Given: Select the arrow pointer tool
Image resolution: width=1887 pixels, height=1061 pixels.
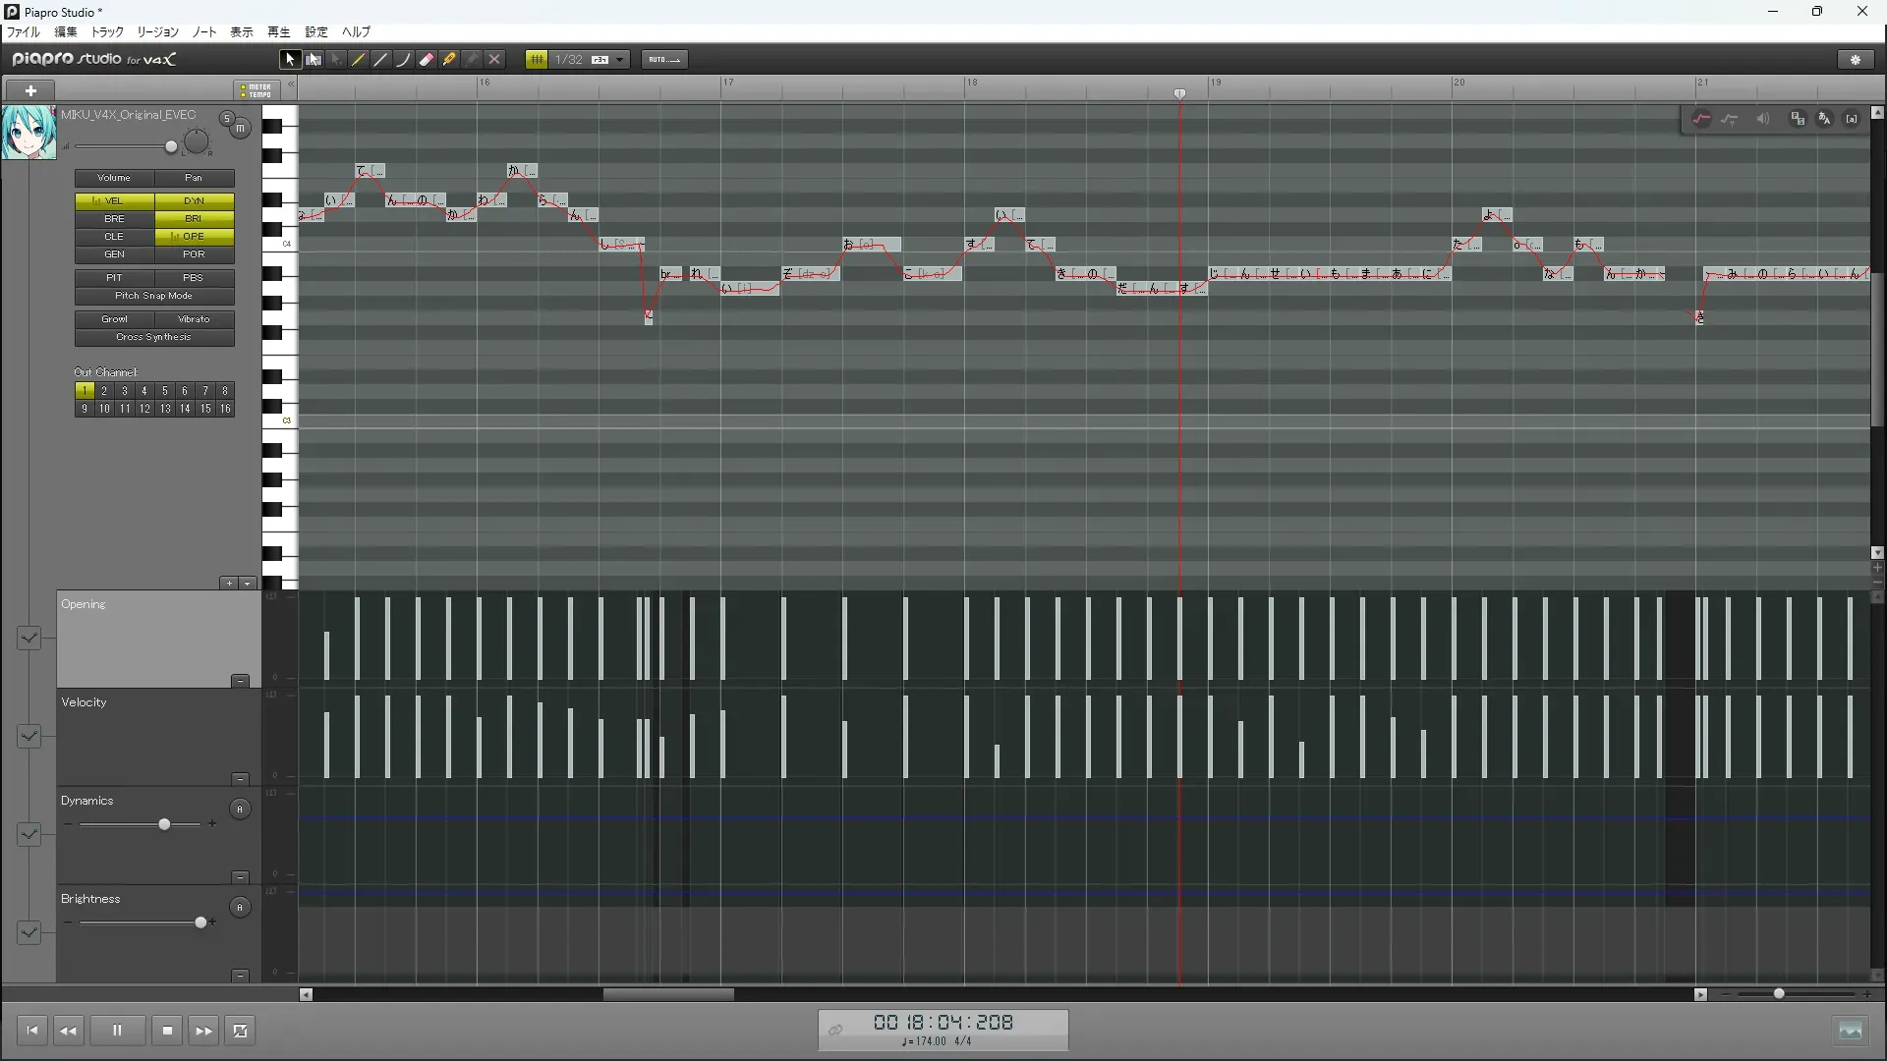Looking at the screenshot, I should 290,60.
